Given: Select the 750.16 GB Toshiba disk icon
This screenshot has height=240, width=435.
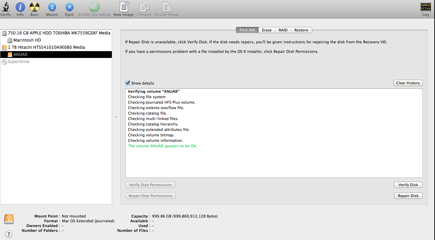Looking at the screenshot, I should coord(4,33).
